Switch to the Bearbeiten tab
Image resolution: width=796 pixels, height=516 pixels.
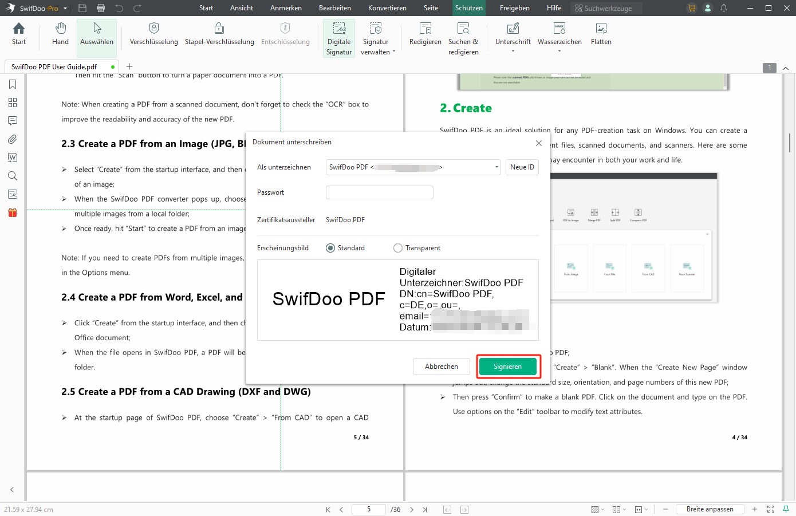335,8
